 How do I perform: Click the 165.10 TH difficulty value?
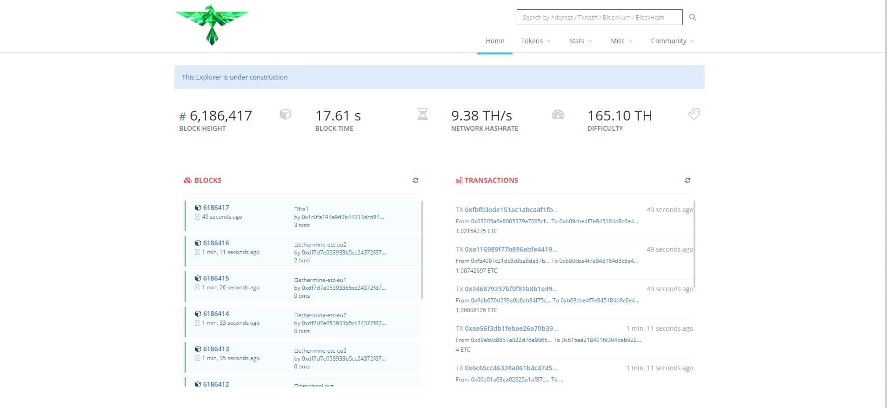click(620, 115)
